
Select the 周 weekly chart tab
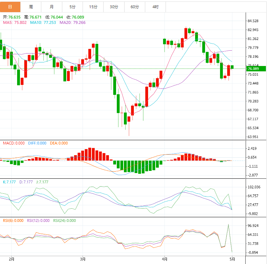(31, 7)
